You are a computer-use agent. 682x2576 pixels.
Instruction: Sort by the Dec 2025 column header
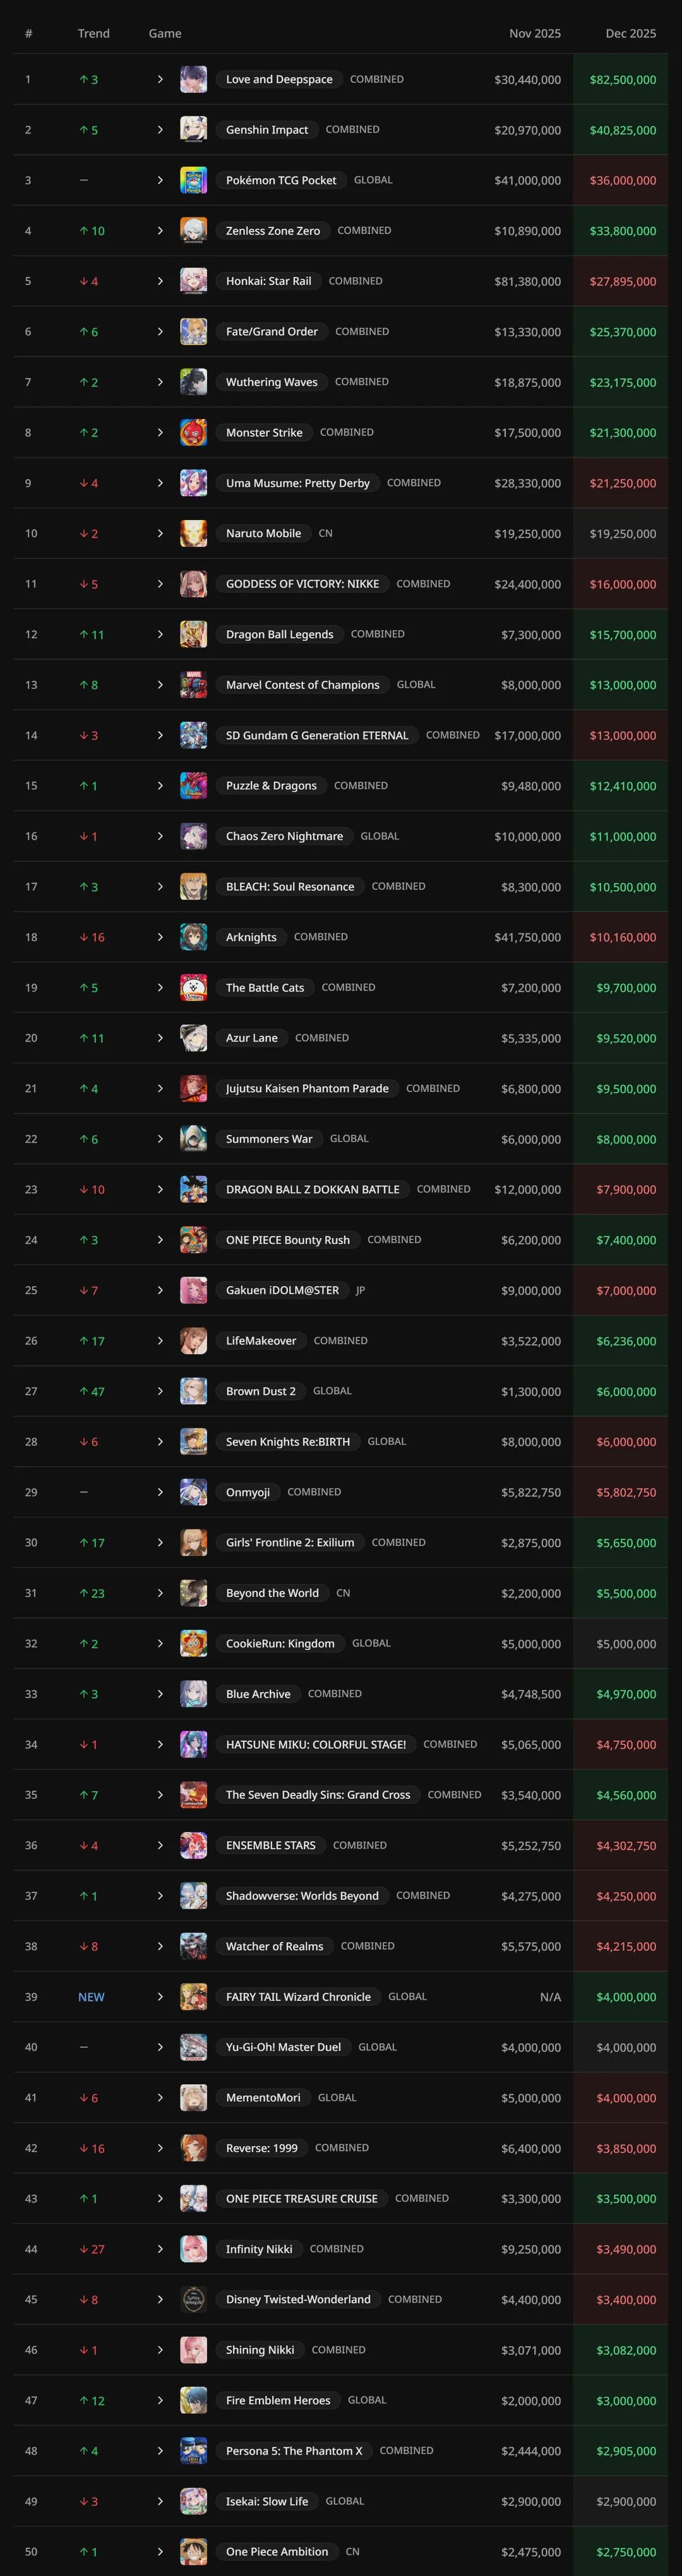[x=630, y=34]
